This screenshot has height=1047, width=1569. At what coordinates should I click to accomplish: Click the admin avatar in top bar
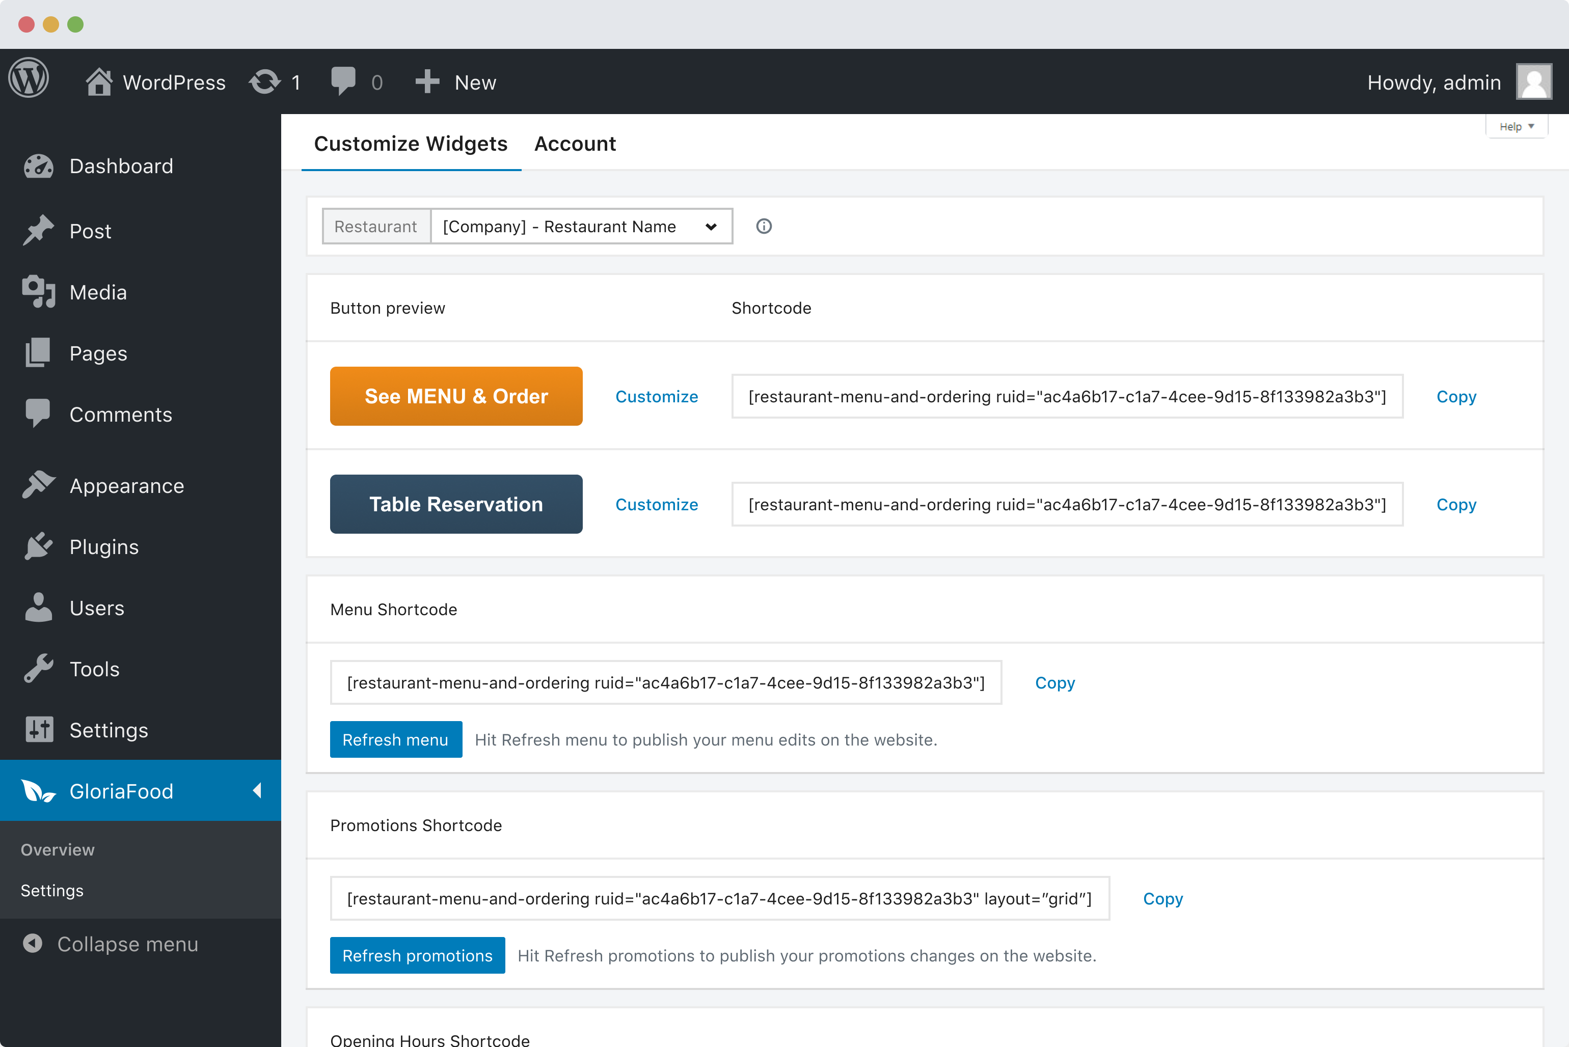pyautogui.click(x=1533, y=82)
